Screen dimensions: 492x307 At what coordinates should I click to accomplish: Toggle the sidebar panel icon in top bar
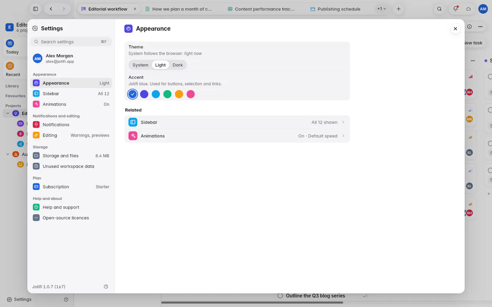pos(35,9)
